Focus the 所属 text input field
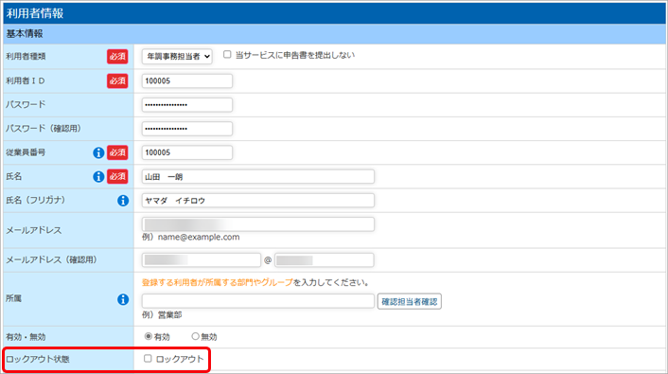The image size is (668, 374). tap(258, 301)
